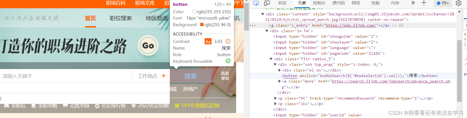This screenshot has width=467, height=118.
Task: Select the input id="userid" DOM row
Action: 317,115
